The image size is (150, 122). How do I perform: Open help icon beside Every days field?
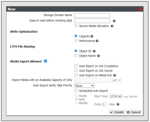point(118,104)
